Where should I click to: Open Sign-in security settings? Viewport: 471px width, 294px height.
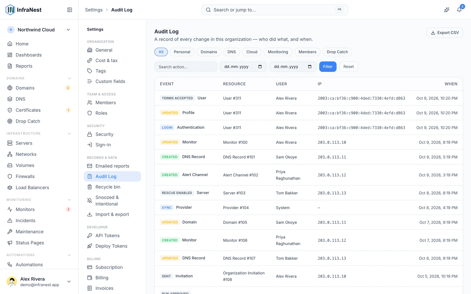click(x=112, y=145)
